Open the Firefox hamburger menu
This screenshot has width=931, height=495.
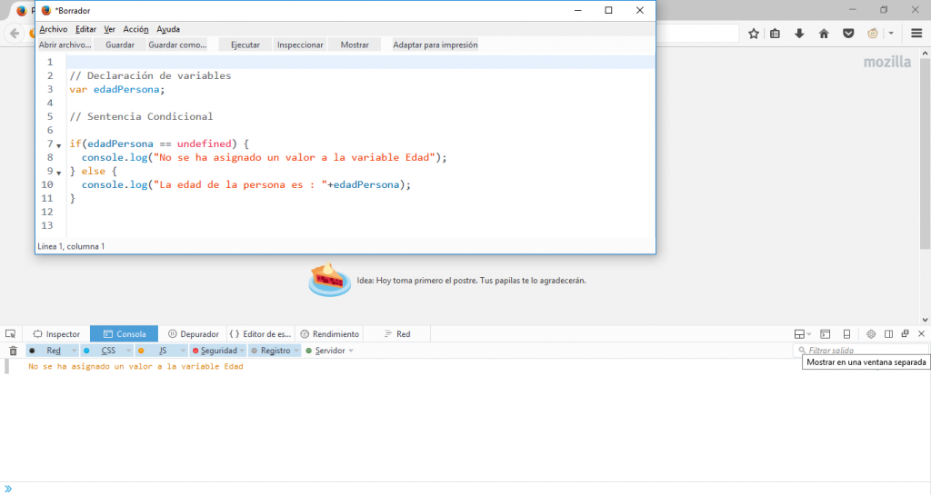[x=916, y=34]
